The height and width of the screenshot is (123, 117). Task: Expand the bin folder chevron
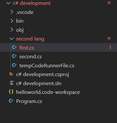point(12,21)
